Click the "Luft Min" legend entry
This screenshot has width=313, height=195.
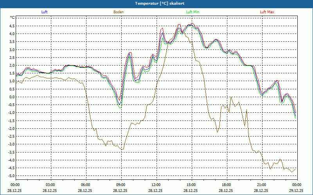[x=192, y=12]
